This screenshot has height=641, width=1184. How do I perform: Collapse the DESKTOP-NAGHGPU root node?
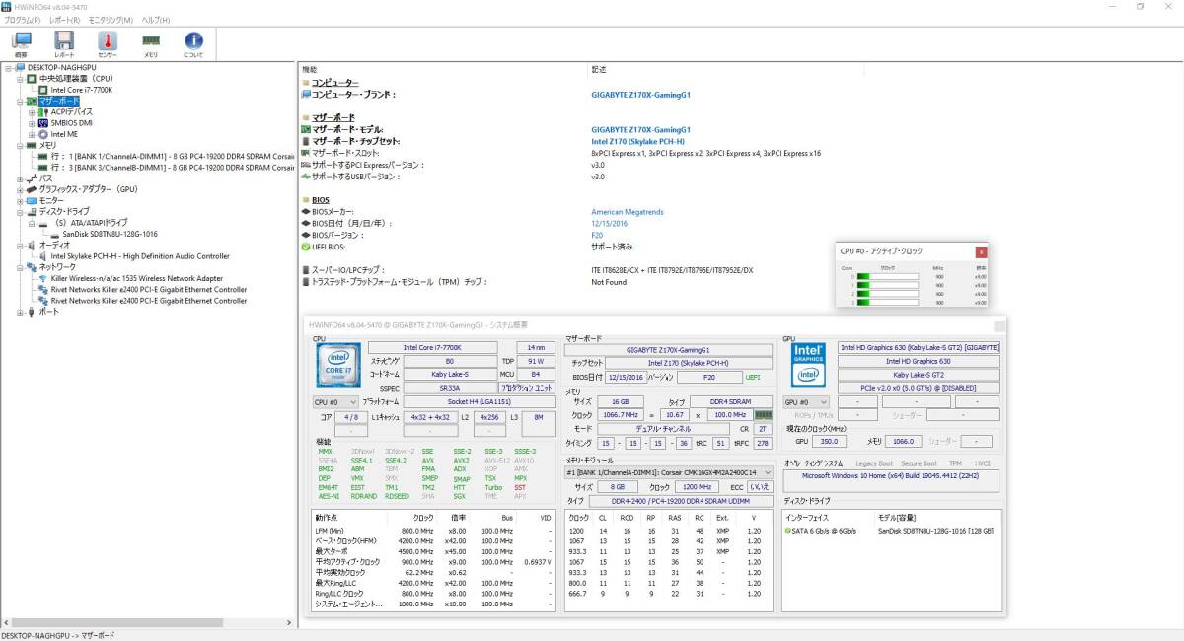[x=9, y=67]
